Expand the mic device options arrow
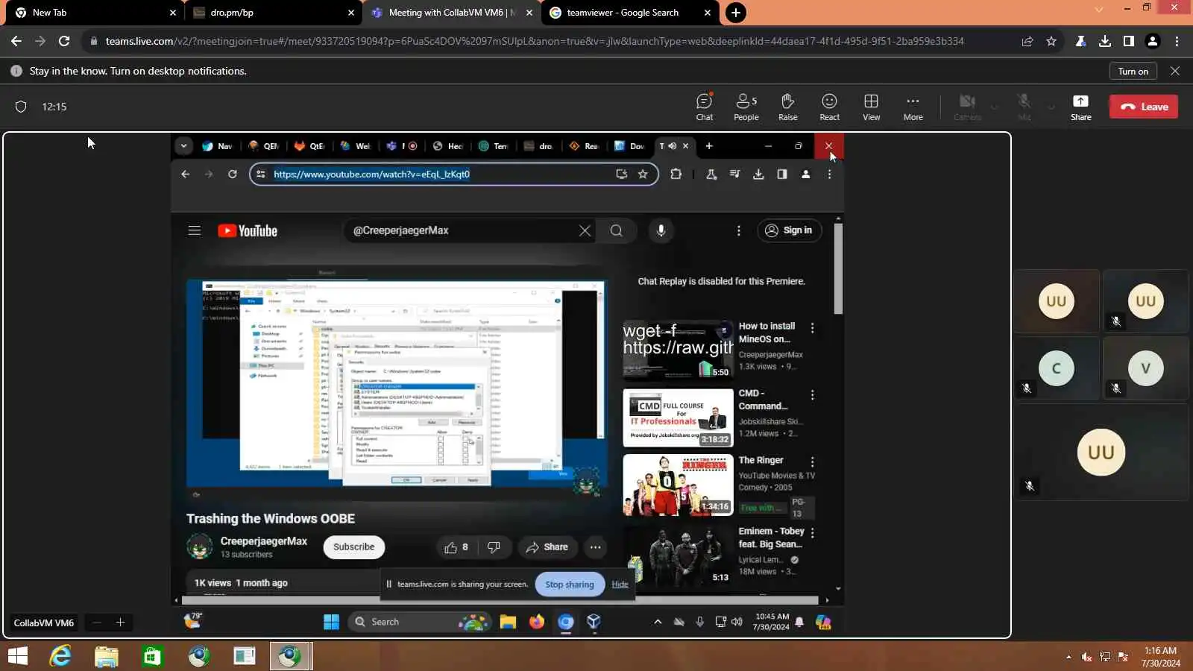This screenshot has height=671, width=1193. click(x=1051, y=107)
